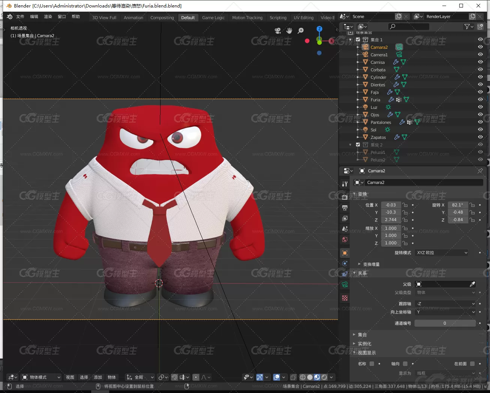Open the 全局 transform orientation dropdown

point(140,377)
